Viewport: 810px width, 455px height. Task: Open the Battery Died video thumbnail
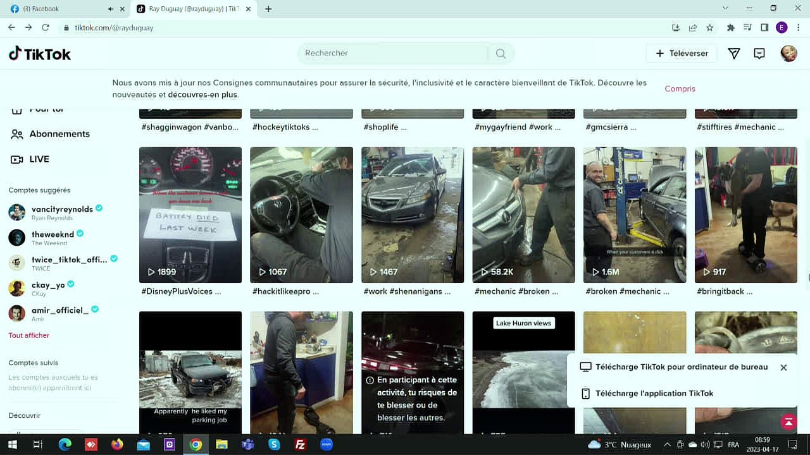190,215
